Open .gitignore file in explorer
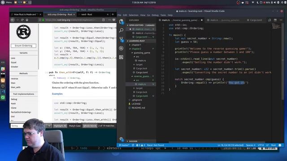 point(137,100)
